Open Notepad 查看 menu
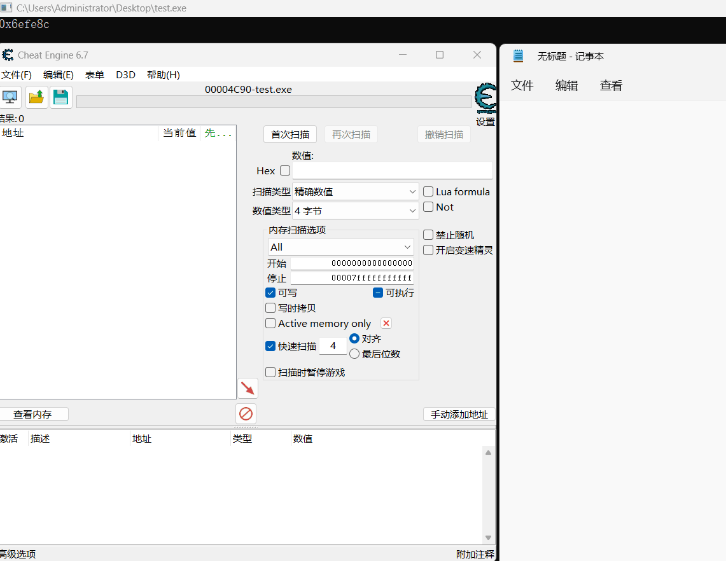Image resolution: width=726 pixels, height=561 pixels. [x=611, y=86]
